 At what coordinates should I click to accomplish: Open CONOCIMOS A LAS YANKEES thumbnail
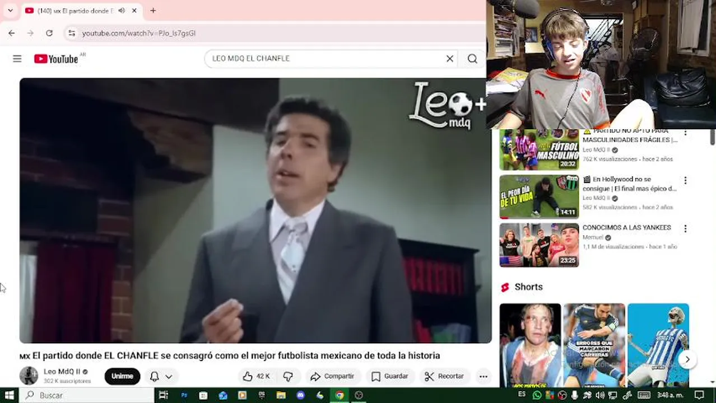(539, 245)
